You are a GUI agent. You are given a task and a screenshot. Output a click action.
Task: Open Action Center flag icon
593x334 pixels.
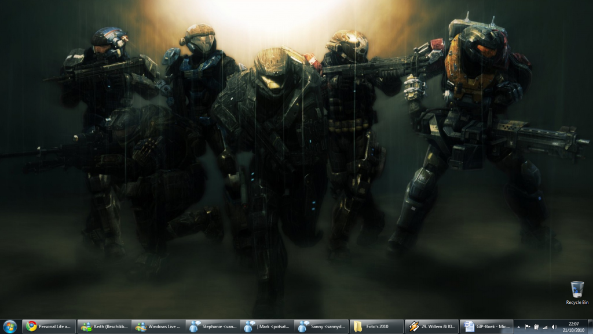coord(528,327)
